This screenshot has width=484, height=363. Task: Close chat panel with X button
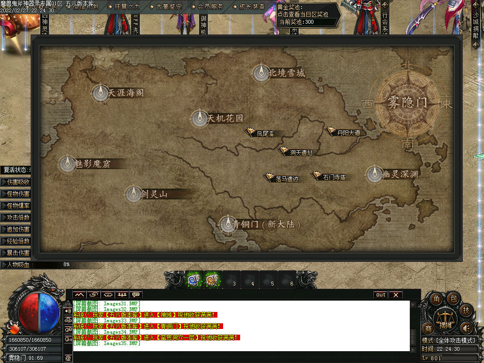click(x=396, y=295)
